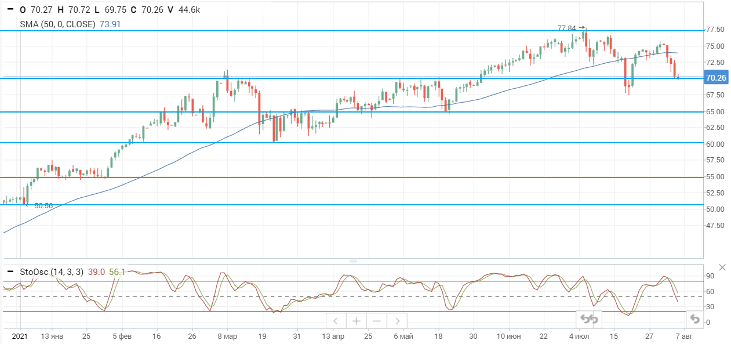Open the StoOsc (14, 3, 3) indicator label
The image size is (731, 344).
click(52, 271)
